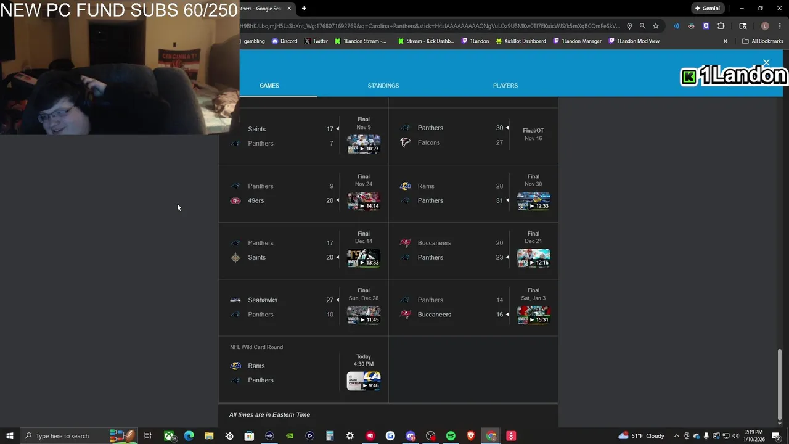The image size is (789, 444).
Task: Open the KickBot Dashboard bookmark
Action: point(521,41)
